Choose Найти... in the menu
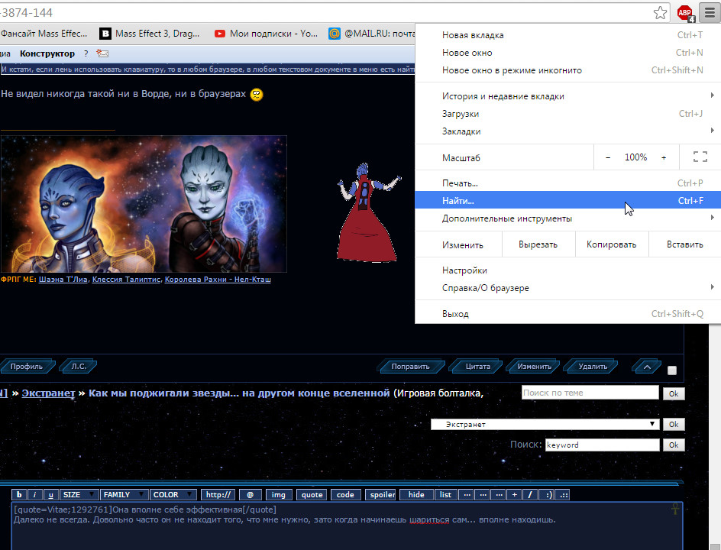The image size is (721, 550). click(x=568, y=200)
